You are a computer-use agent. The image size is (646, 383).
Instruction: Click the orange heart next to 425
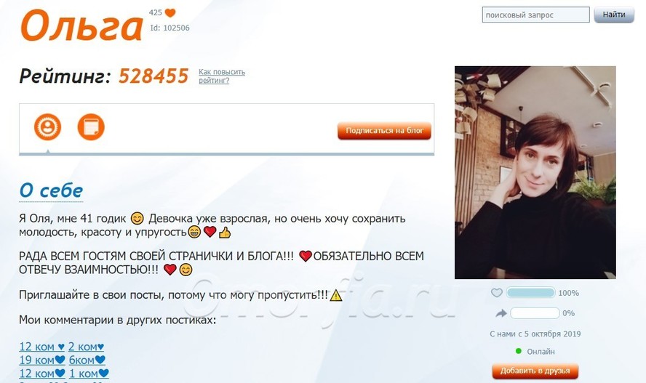(x=170, y=13)
